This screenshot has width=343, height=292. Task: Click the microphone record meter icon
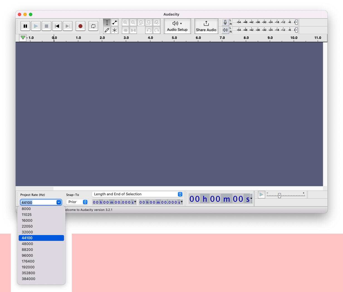[x=225, y=23]
